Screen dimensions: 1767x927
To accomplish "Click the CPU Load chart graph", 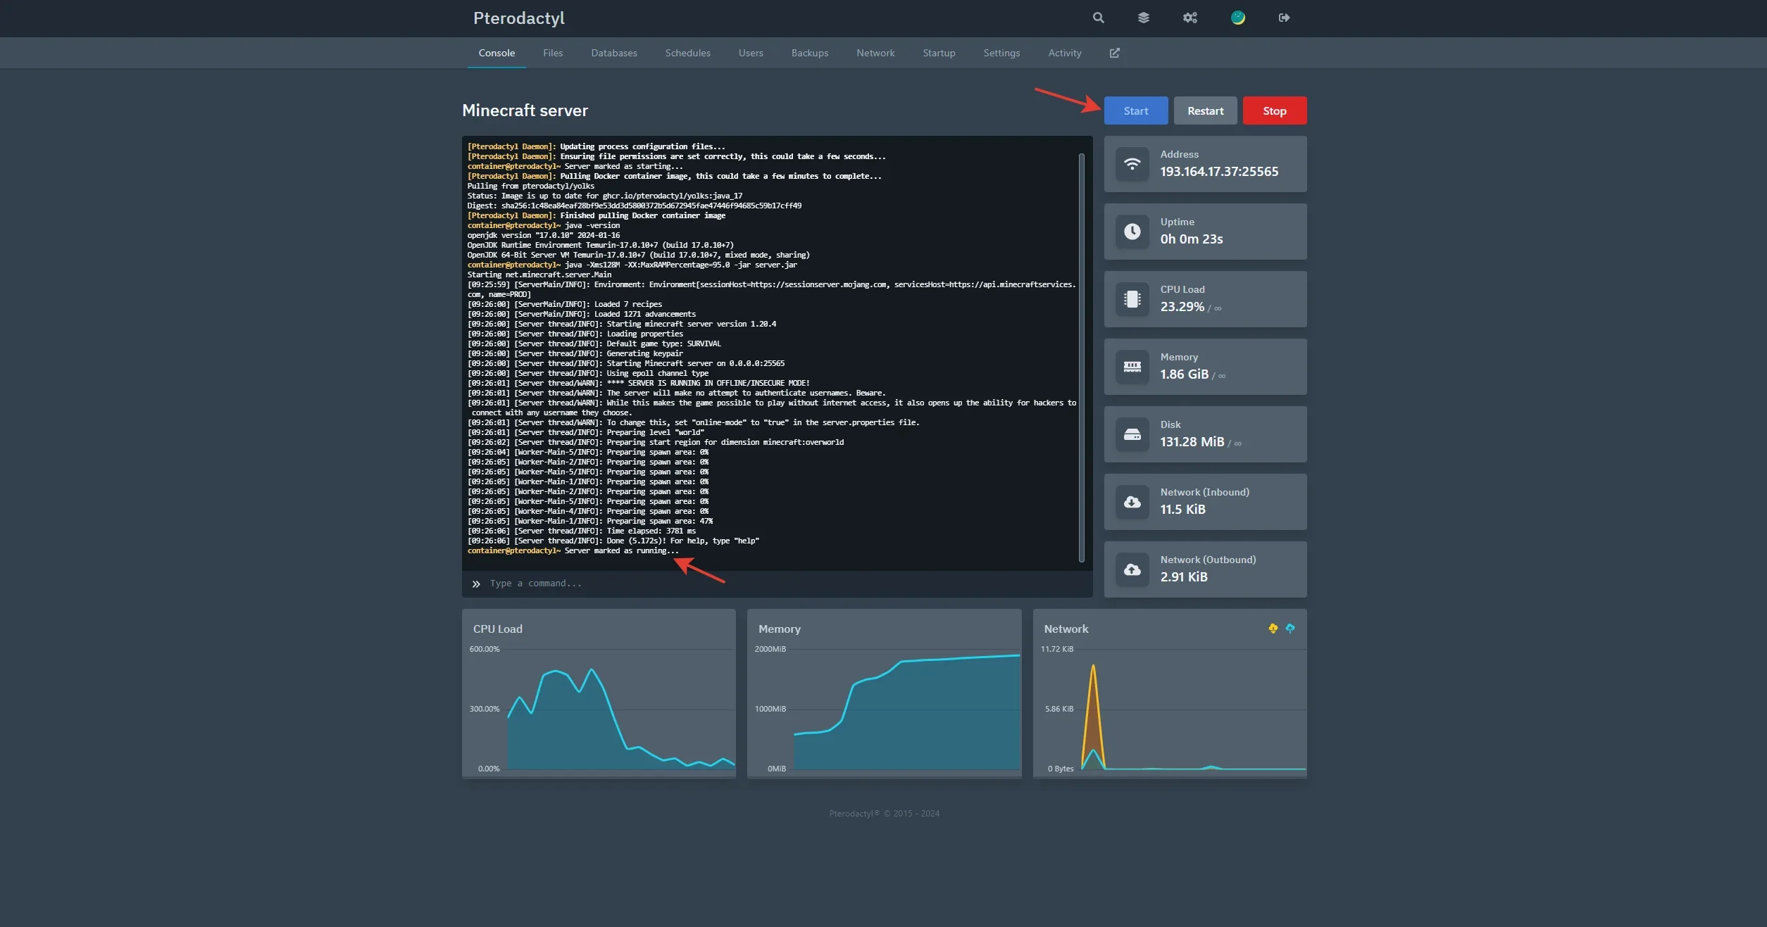I will [599, 708].
